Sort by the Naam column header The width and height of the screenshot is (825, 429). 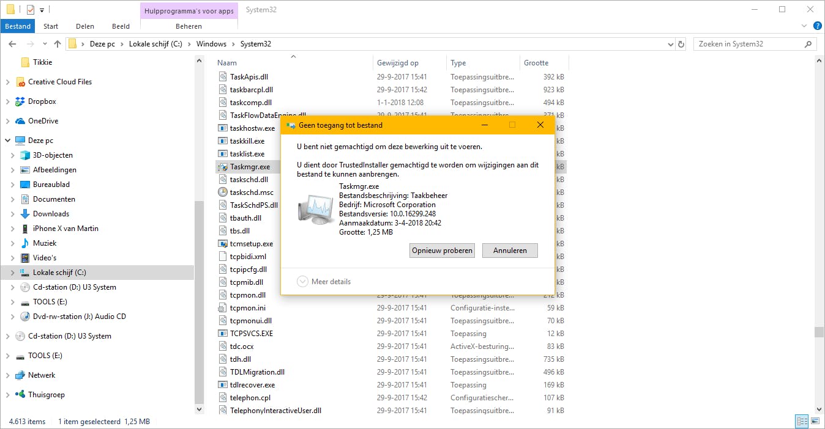(x=294, y=62)
